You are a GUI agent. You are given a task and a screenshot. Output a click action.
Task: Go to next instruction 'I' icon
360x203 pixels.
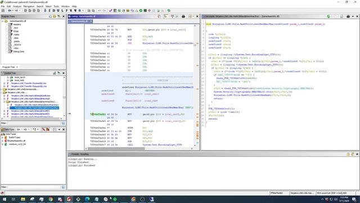[49, 11]
